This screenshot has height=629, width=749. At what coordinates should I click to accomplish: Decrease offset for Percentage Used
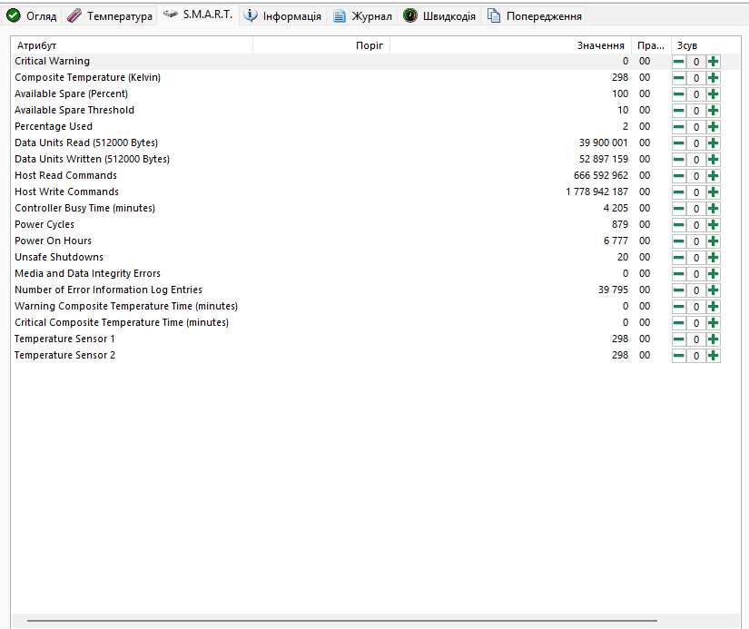[x=679, y=127]
